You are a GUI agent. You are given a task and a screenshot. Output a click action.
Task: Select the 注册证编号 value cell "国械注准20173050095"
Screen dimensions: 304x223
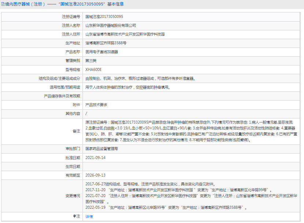pyautogui.click(x=104, y=16)
